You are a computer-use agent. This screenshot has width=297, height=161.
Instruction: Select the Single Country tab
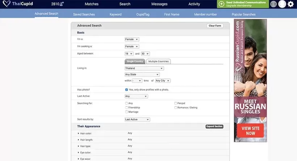[135, 61]
